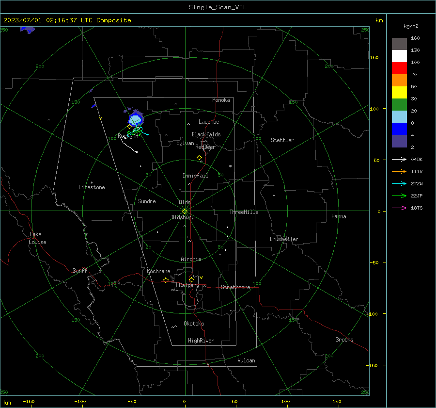Click the ThreeHills map label
The width and height of the screenshot is (436, 408).
coord(244,212)
